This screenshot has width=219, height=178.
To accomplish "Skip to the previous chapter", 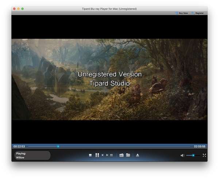I will [x=103, y=155].
